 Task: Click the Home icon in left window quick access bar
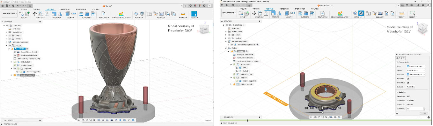click(x=30, y=6)
